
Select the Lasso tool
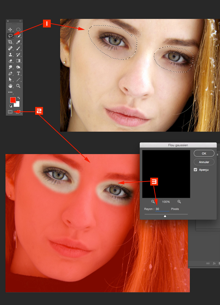pyautogui.click(x=10, y=36)
